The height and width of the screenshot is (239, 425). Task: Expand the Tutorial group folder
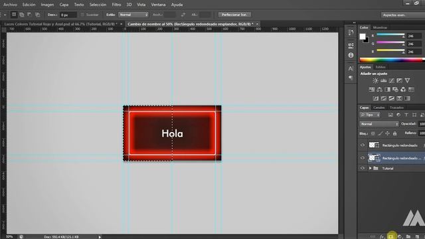(370, 168)
